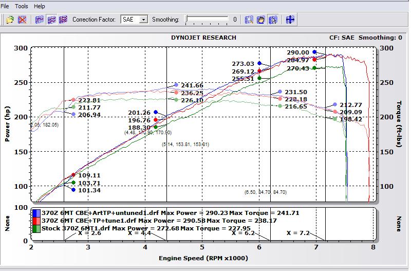Image resolution: width=411 pixels, height=271 pixels.
Task: Select the 370Z 6MT CBE+ArtTP+untuned1.drf legend entry
Action: click(171, 213)
